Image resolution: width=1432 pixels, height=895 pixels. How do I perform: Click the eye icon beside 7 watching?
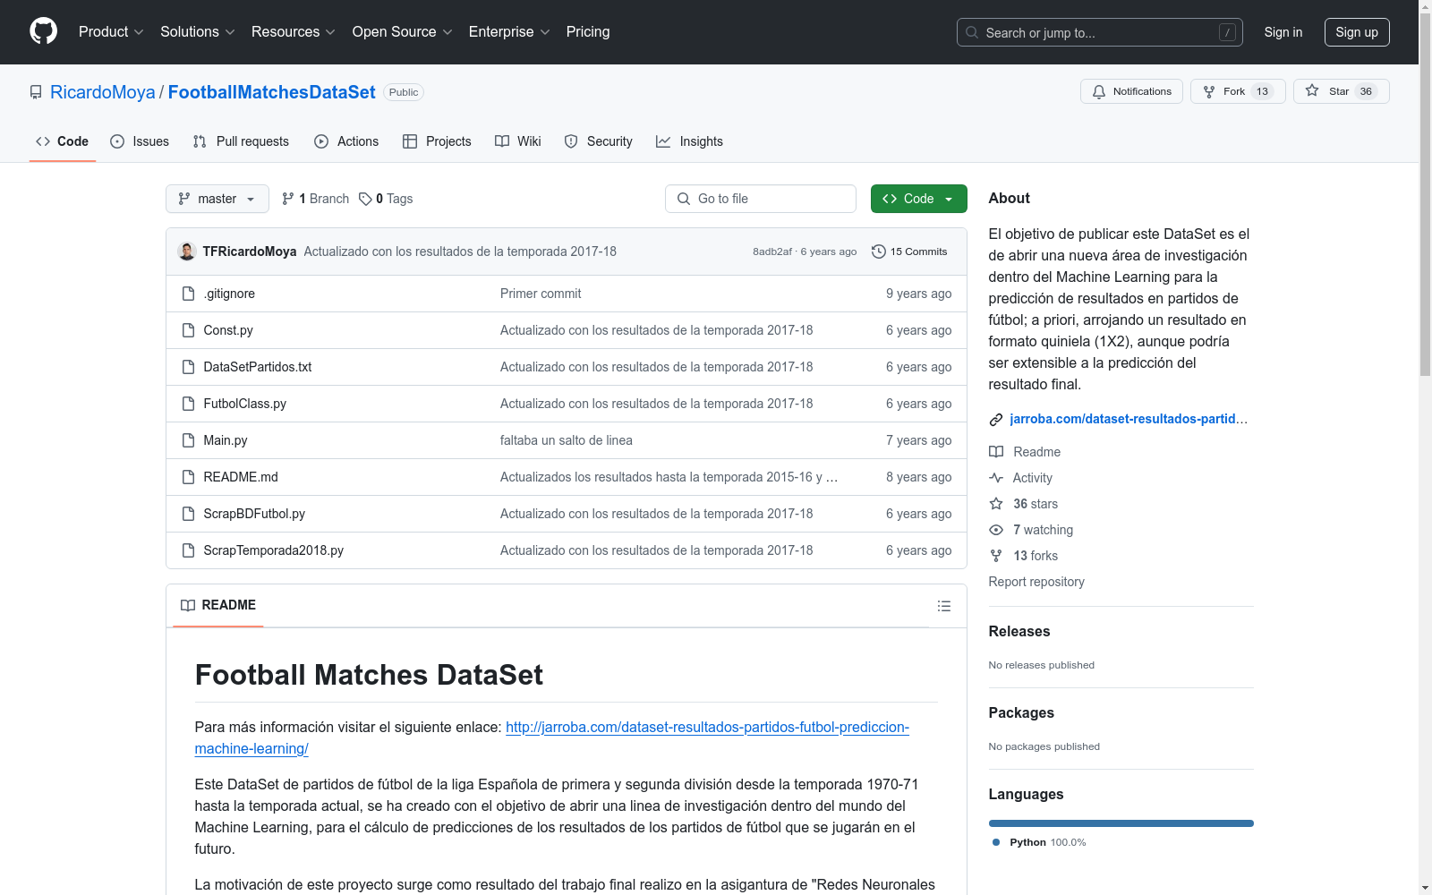[x=996, y=530]
